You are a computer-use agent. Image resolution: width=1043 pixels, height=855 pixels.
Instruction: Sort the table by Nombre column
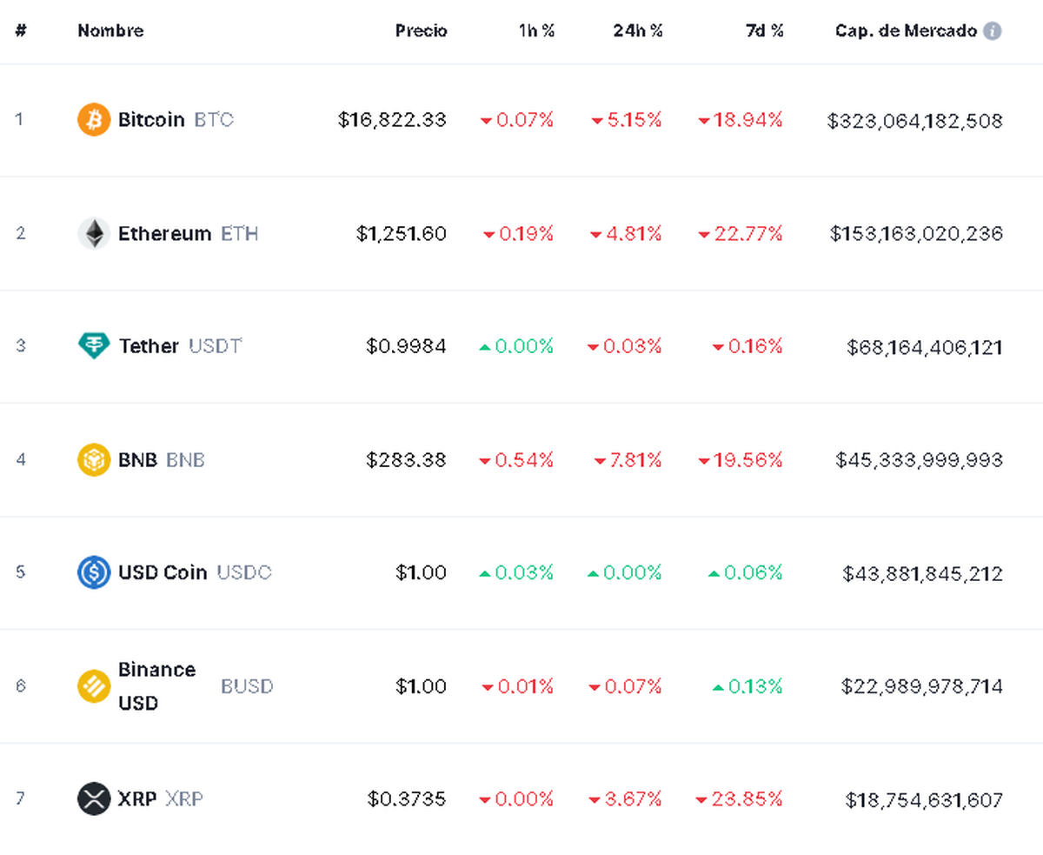pyautogui.click(x=110, y=31)
